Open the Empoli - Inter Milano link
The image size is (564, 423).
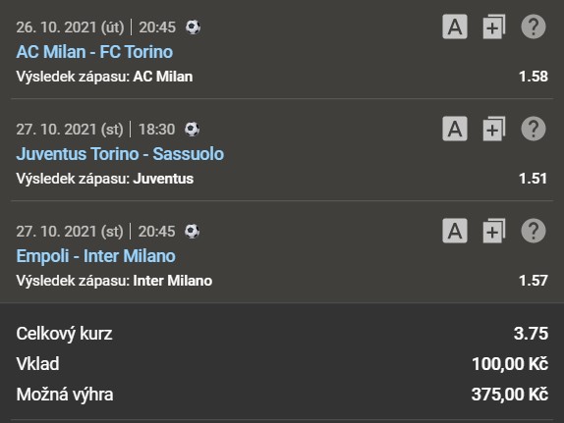96,256
